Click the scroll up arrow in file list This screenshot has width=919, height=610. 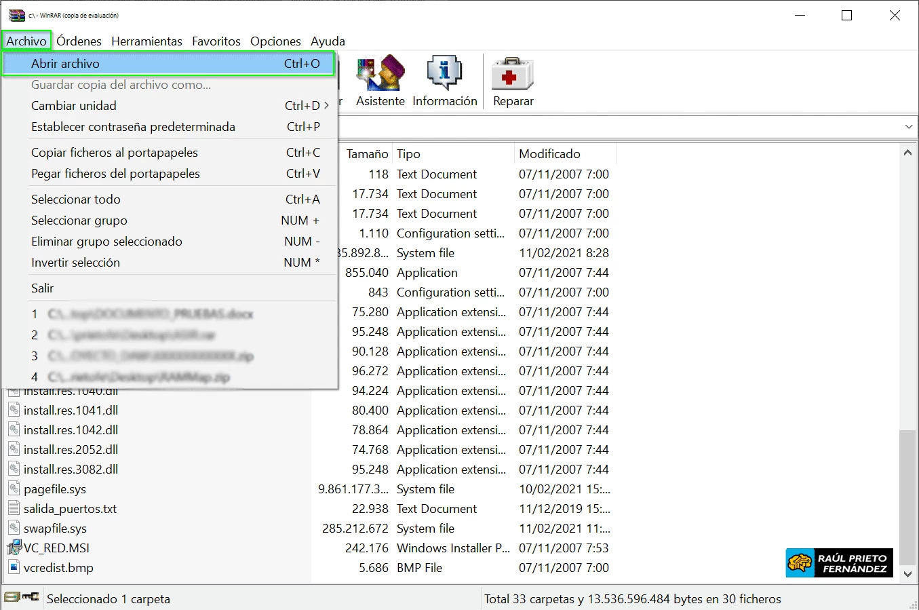pos(908,153)
